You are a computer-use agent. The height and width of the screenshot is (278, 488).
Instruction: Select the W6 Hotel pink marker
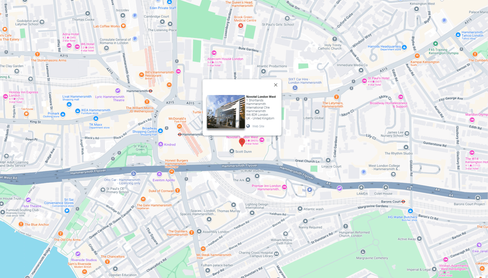77,47
